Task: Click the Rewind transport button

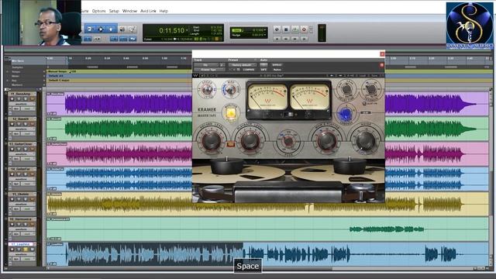Action: [286, 39]
